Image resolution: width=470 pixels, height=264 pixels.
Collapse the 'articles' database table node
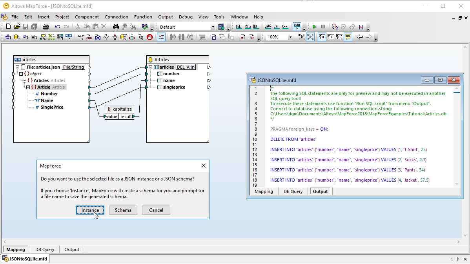pos(151,67)
